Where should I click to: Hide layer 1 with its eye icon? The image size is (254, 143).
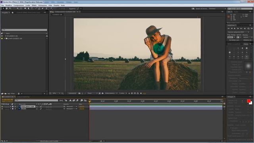pyautogui.click(x=2, y=106)
